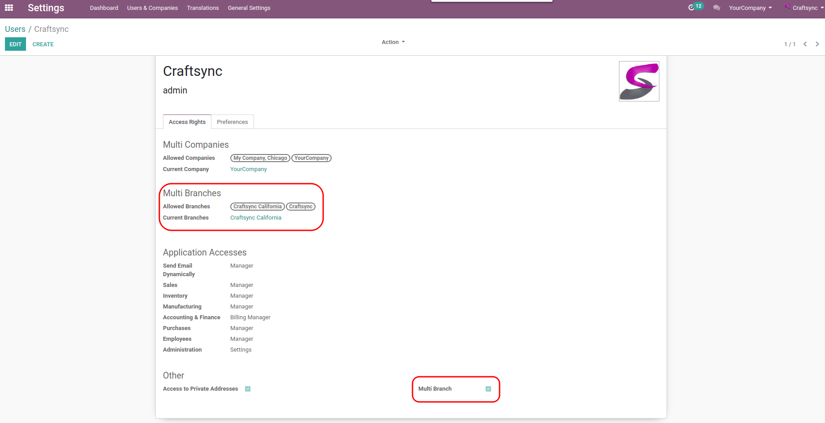Toggle the Access to Private Addresses checkbox
Viewport: 825px width, 423px height.
click(248, 389)
